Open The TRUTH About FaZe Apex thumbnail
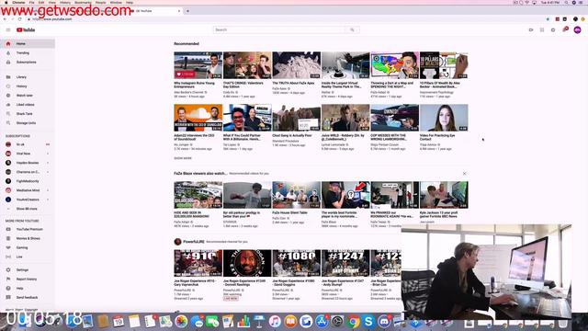Viewport: 588px width, 331px height. tap(296, 65)
